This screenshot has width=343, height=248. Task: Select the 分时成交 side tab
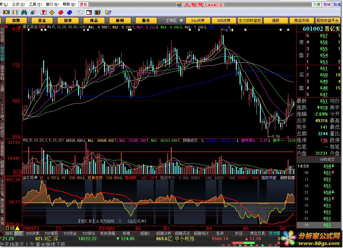[x=2, y=130]
